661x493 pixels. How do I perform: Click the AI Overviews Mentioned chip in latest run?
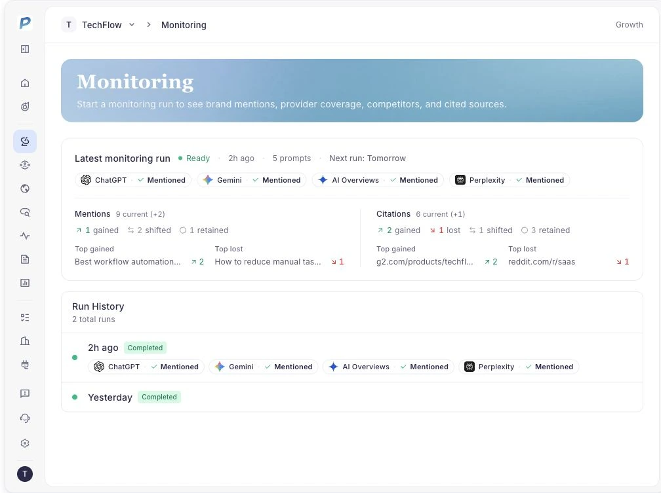coord(378,180)
